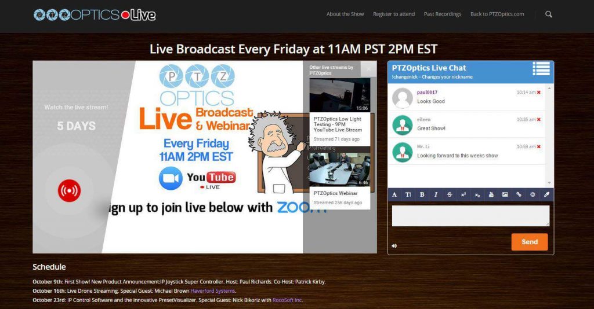The image size is (594, 309).
Task: Open the site search magnifier icon
Action: 549,14
